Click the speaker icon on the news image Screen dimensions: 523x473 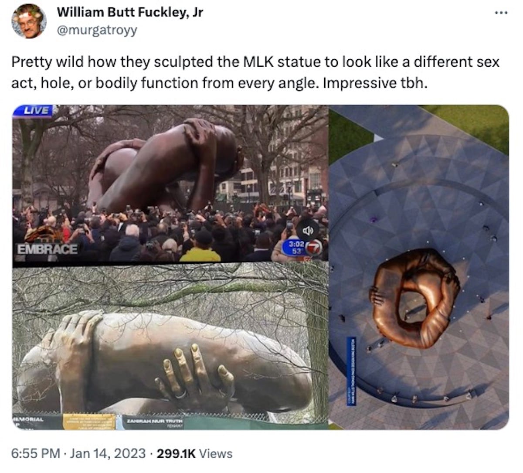(308, 230)
